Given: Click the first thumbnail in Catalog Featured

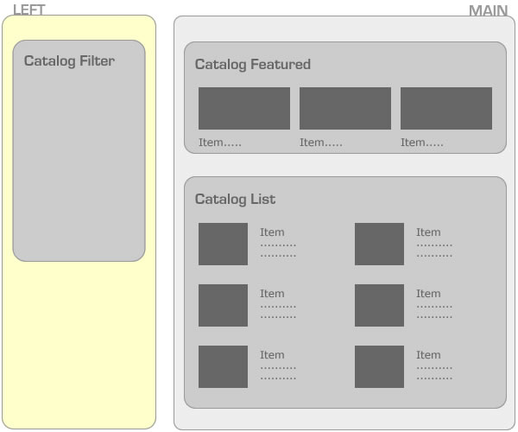Looking at the screenshot, I should tap(243, 108).
